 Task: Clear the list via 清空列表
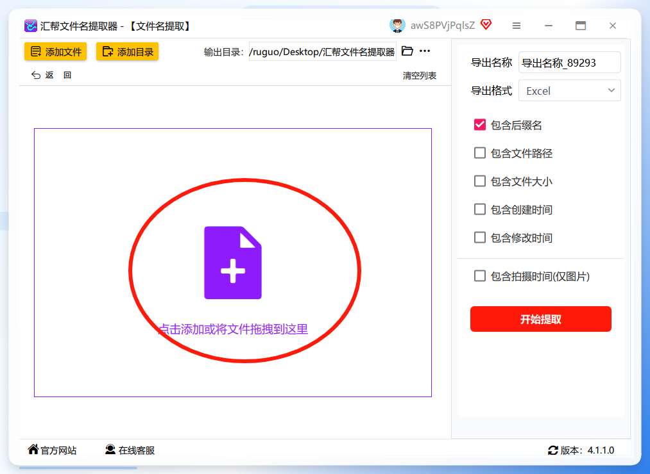tap(420, 76)
